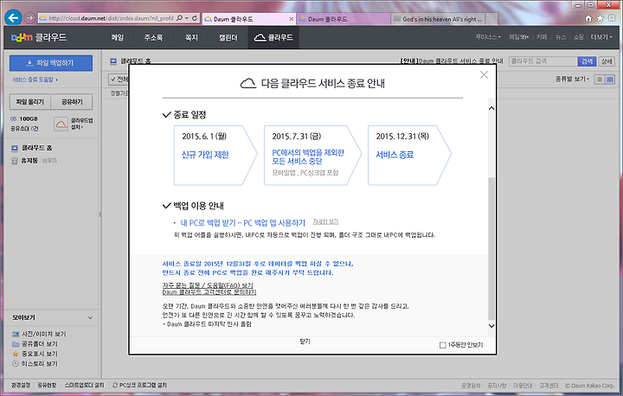623x396 pixels.
Task: Go back with the browser back arrow
Action: (x=13, y=18)
